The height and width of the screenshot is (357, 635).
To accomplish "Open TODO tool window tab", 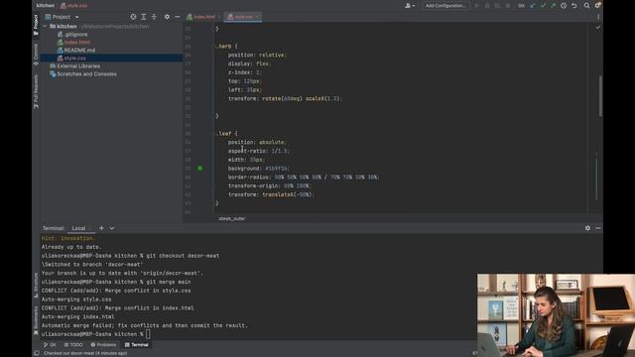I will pos(73,345).
